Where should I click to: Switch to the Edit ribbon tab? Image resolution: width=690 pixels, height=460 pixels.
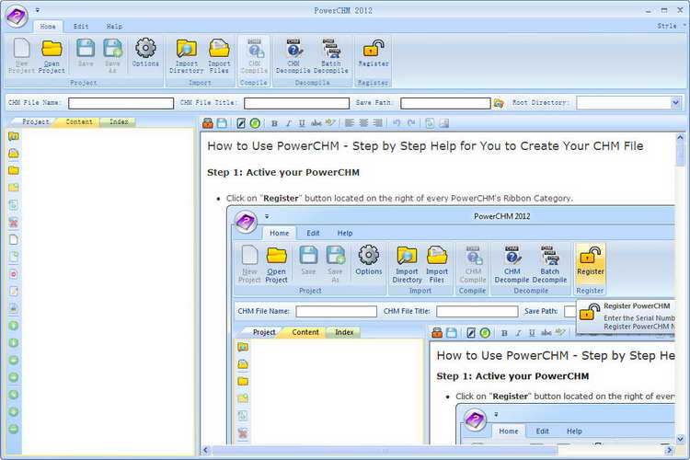pyautogui.click(x=81, y=27)
